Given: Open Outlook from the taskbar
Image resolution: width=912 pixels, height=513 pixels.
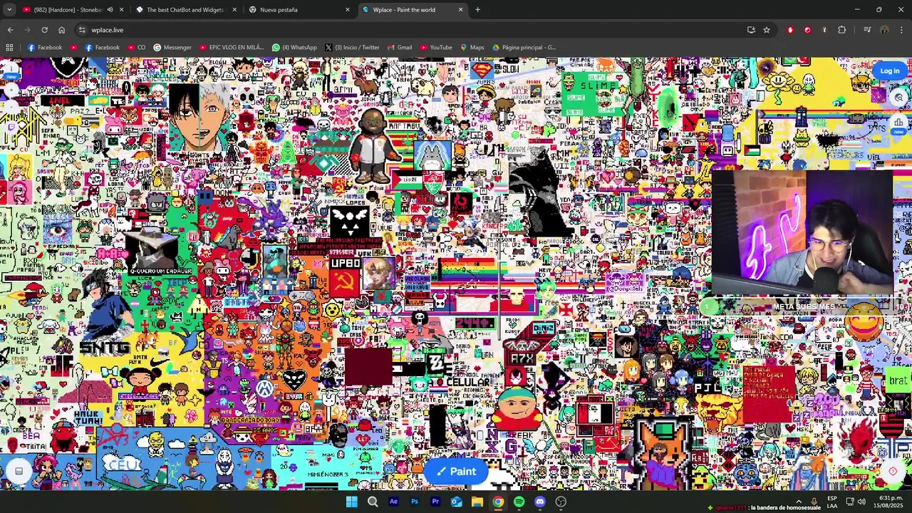Looking at the screenshot, I should (456, 502).
